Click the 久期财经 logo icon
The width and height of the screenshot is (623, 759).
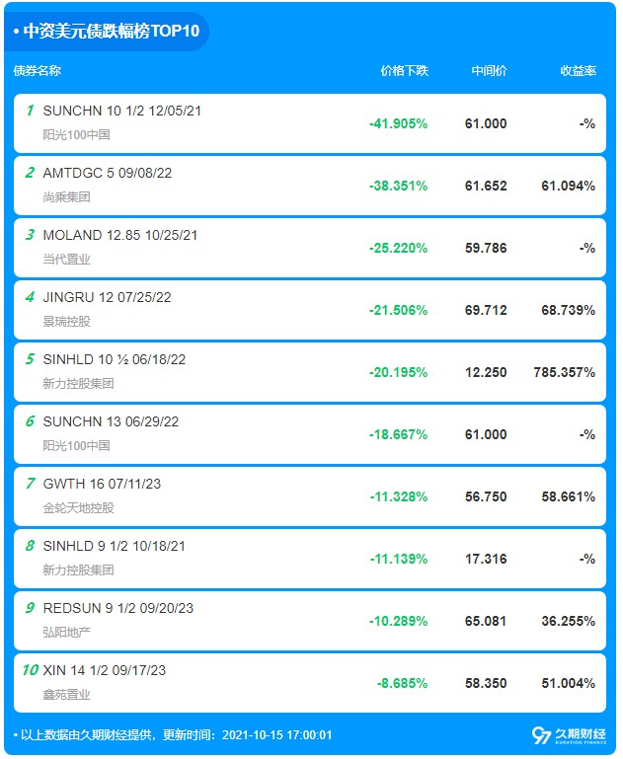click(541, 735)
